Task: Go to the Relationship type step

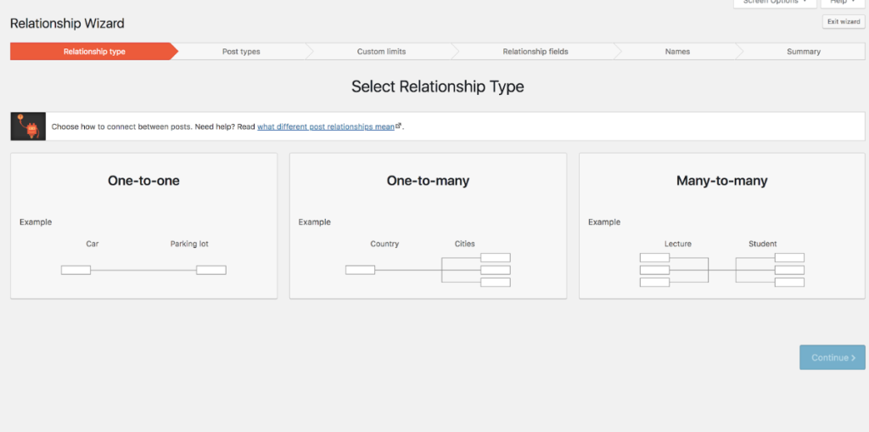Action: pyautogui.click(x=93, y=52)
